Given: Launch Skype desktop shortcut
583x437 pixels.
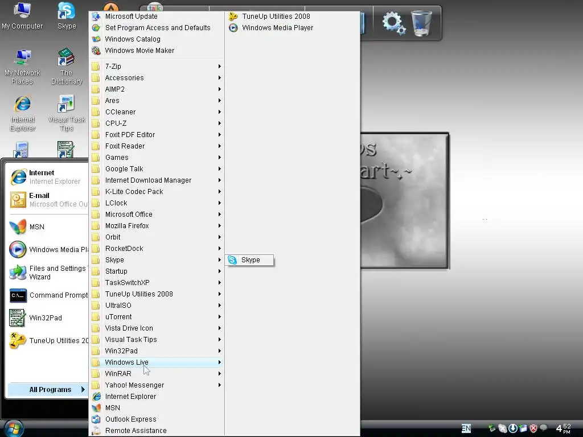Looking at the screenshot, I should [67, 16].
